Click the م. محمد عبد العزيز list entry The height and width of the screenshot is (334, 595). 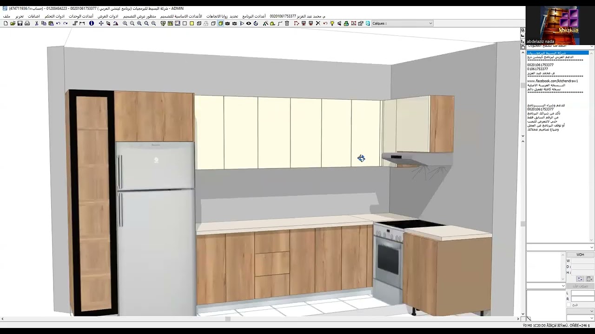pos(541,73)
